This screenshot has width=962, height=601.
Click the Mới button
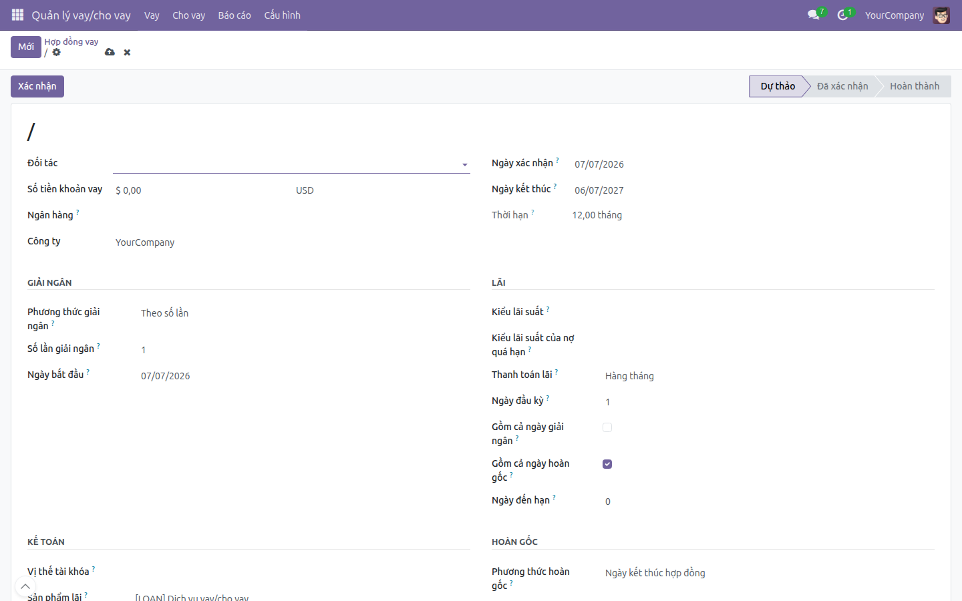[x=26, y=47]
